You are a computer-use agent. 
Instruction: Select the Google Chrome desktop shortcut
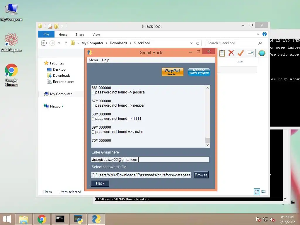click(11, 75)
